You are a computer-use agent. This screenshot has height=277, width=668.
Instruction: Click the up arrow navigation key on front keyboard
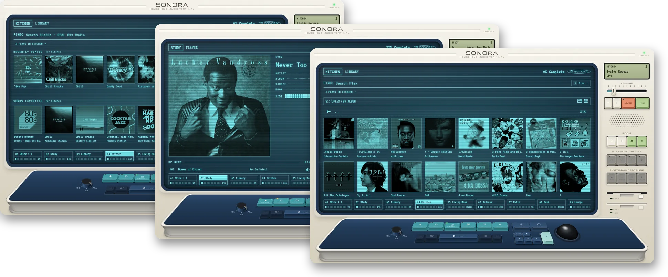point(527,235)
